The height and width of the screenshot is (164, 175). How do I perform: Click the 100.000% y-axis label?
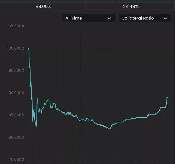[16, 48]
